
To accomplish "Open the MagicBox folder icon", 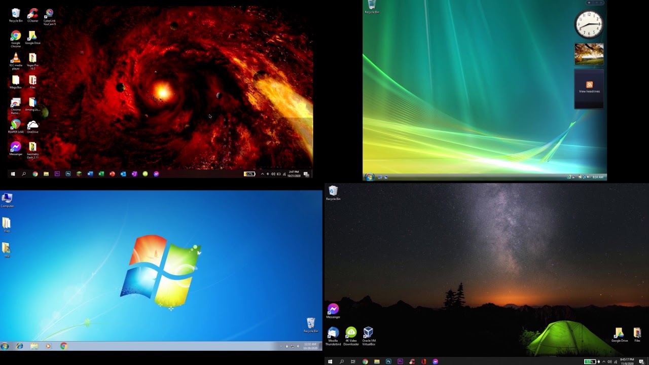I will tap(16, 82).
